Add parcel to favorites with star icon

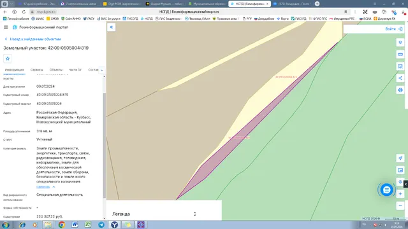tap(8, 59)
